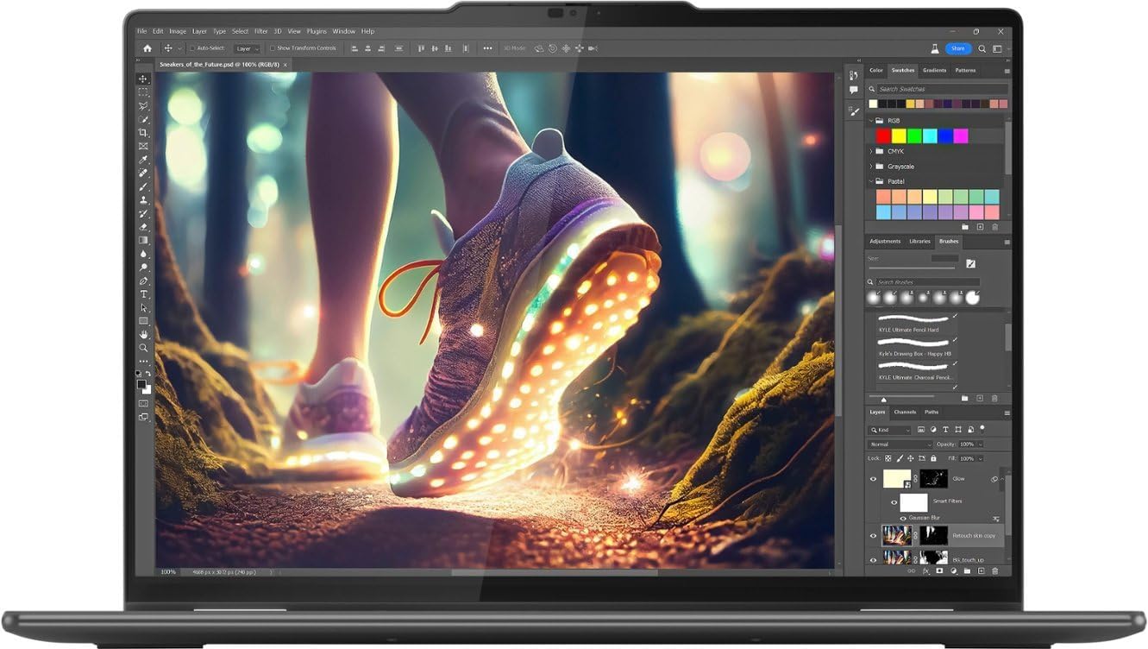The image size is (1148, 649).
Task: Click the Delete layer trash icon
Action: point(994,570)
